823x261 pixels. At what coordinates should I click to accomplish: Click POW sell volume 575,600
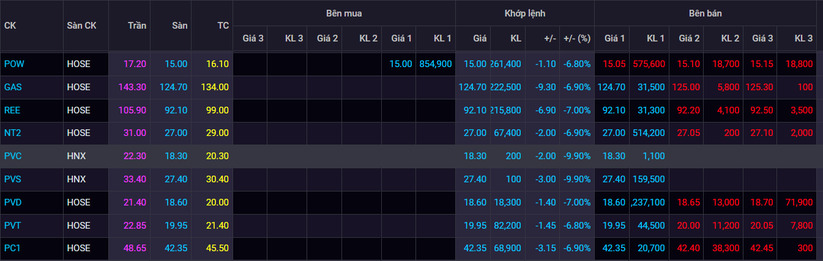(649, 64)
